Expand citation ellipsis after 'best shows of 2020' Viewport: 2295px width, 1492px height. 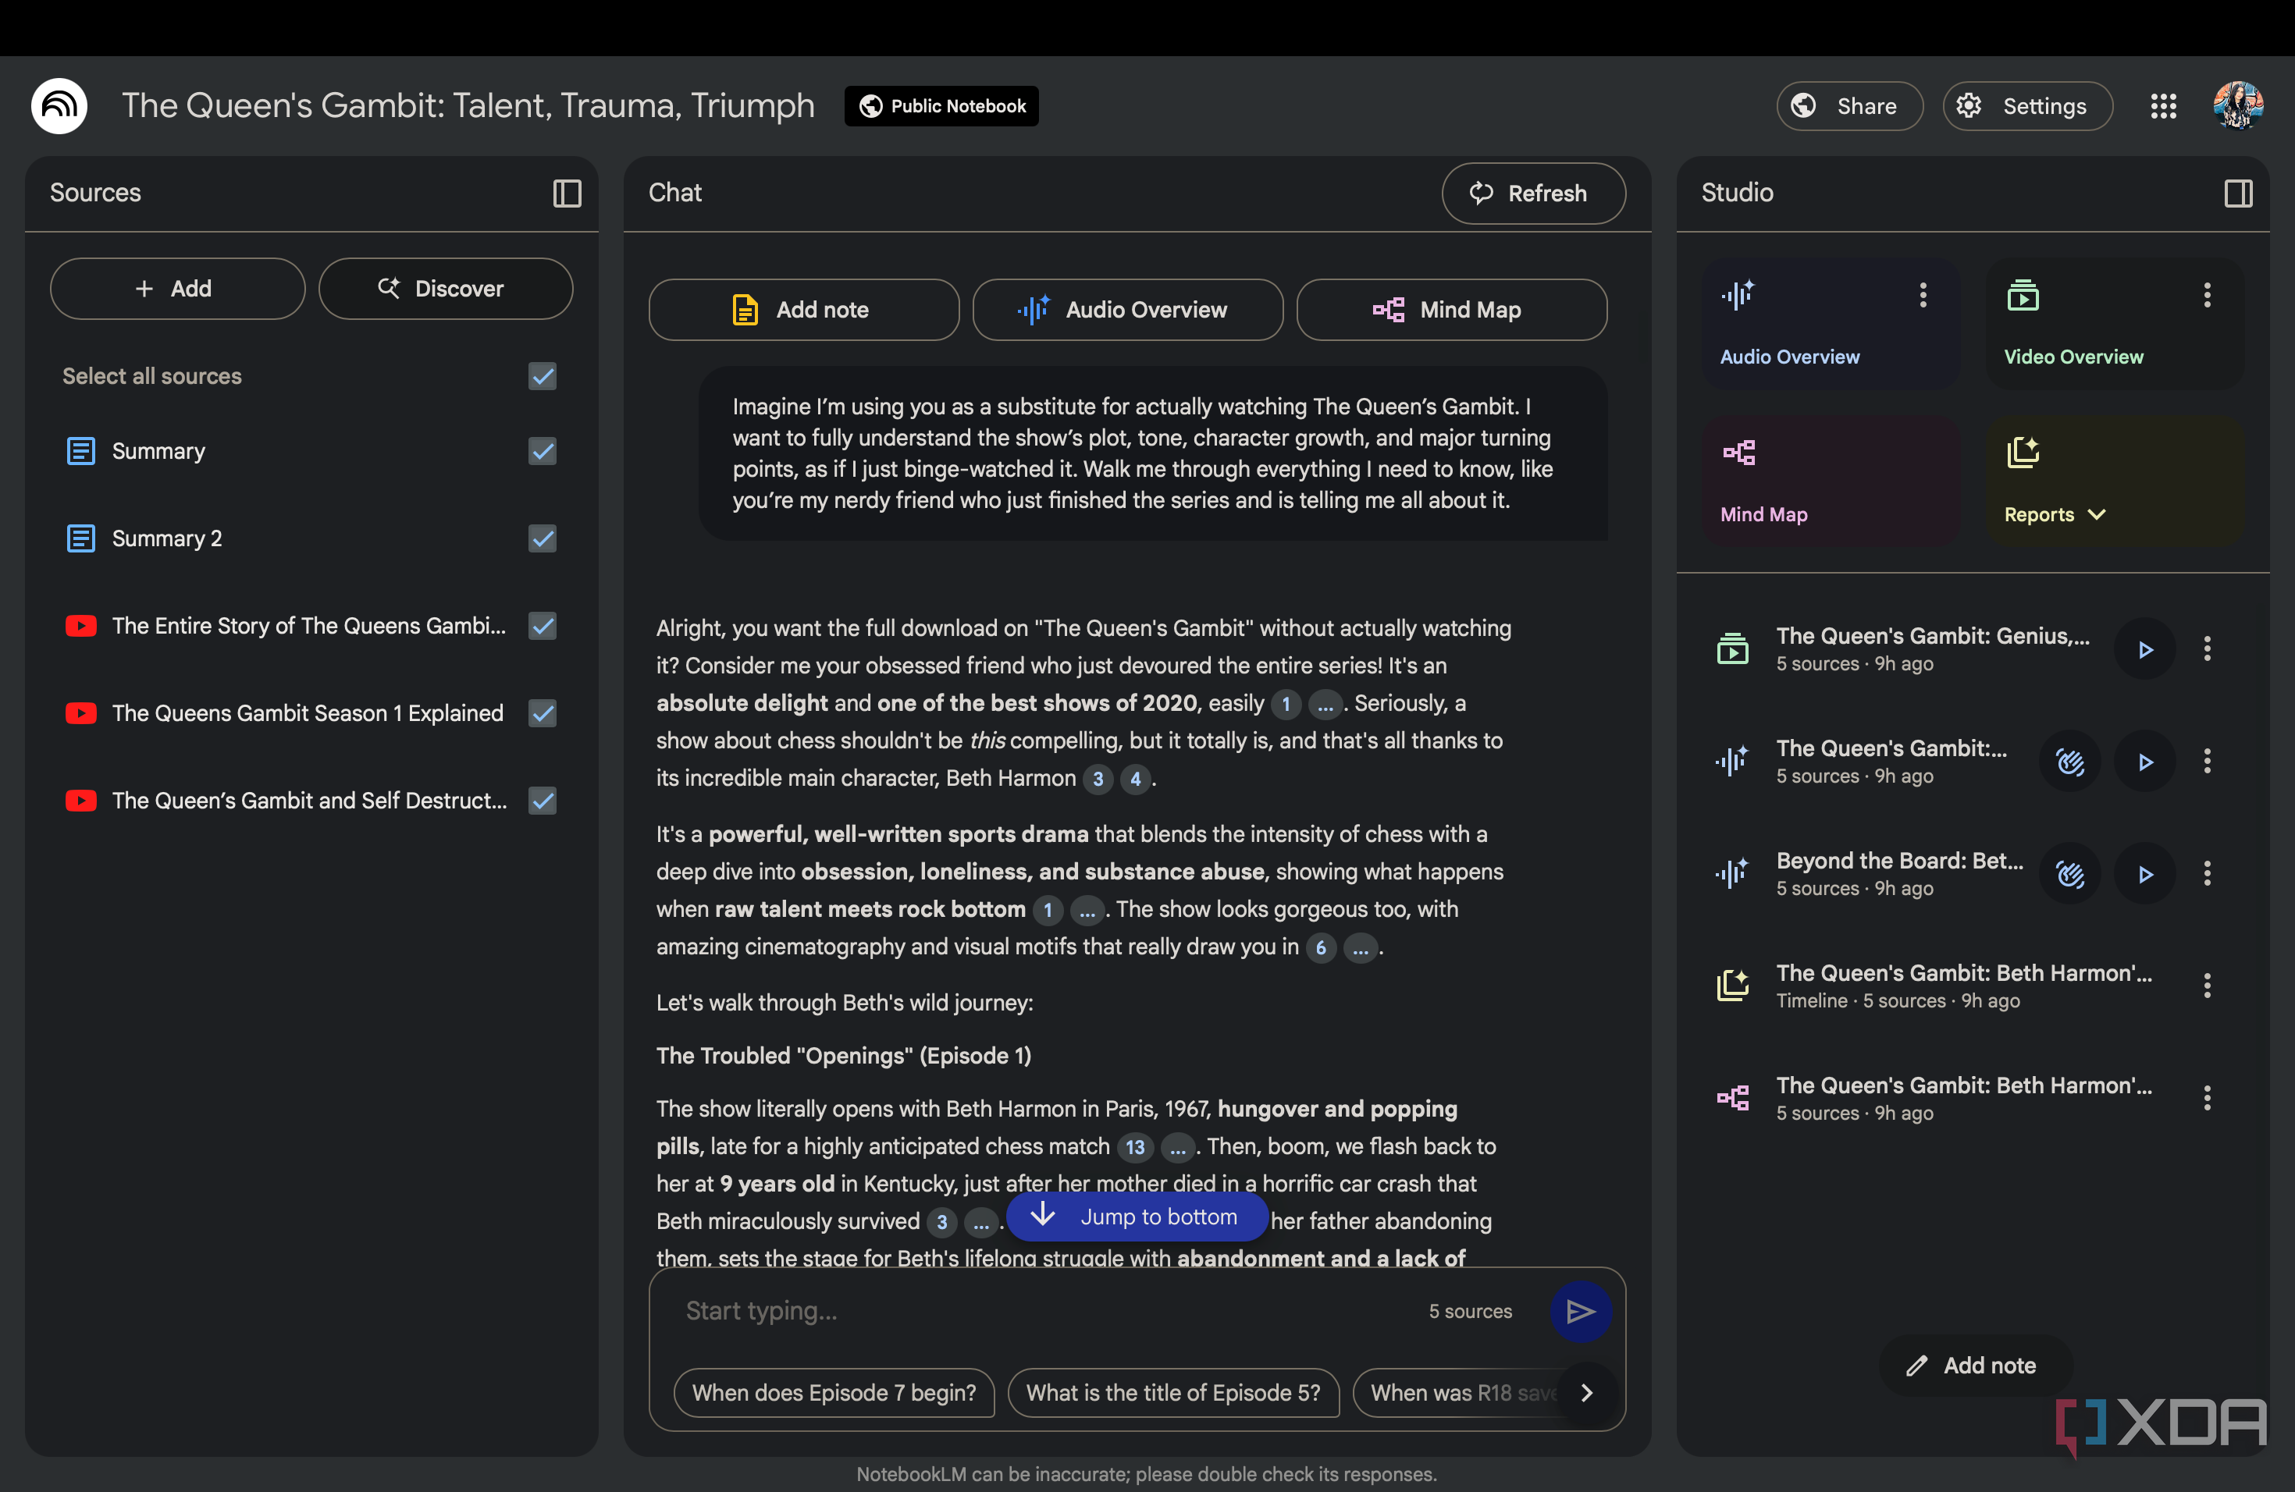click(1325, 705)
